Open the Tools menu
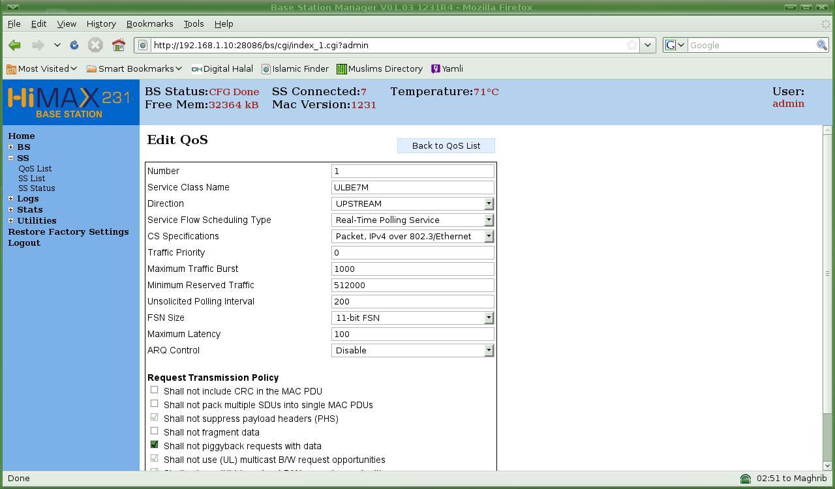 tap(193, 23)
